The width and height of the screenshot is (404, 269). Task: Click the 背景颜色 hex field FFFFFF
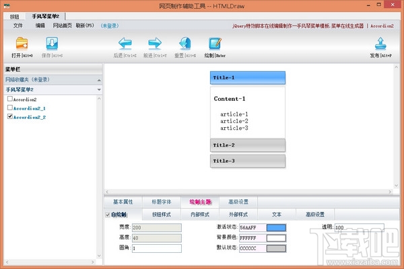click(x=252, y=238)
